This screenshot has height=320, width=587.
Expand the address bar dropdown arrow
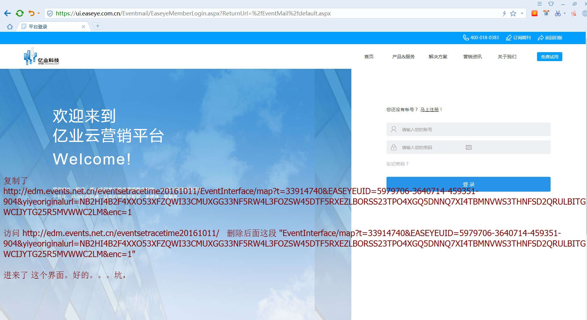pos(522,14)
